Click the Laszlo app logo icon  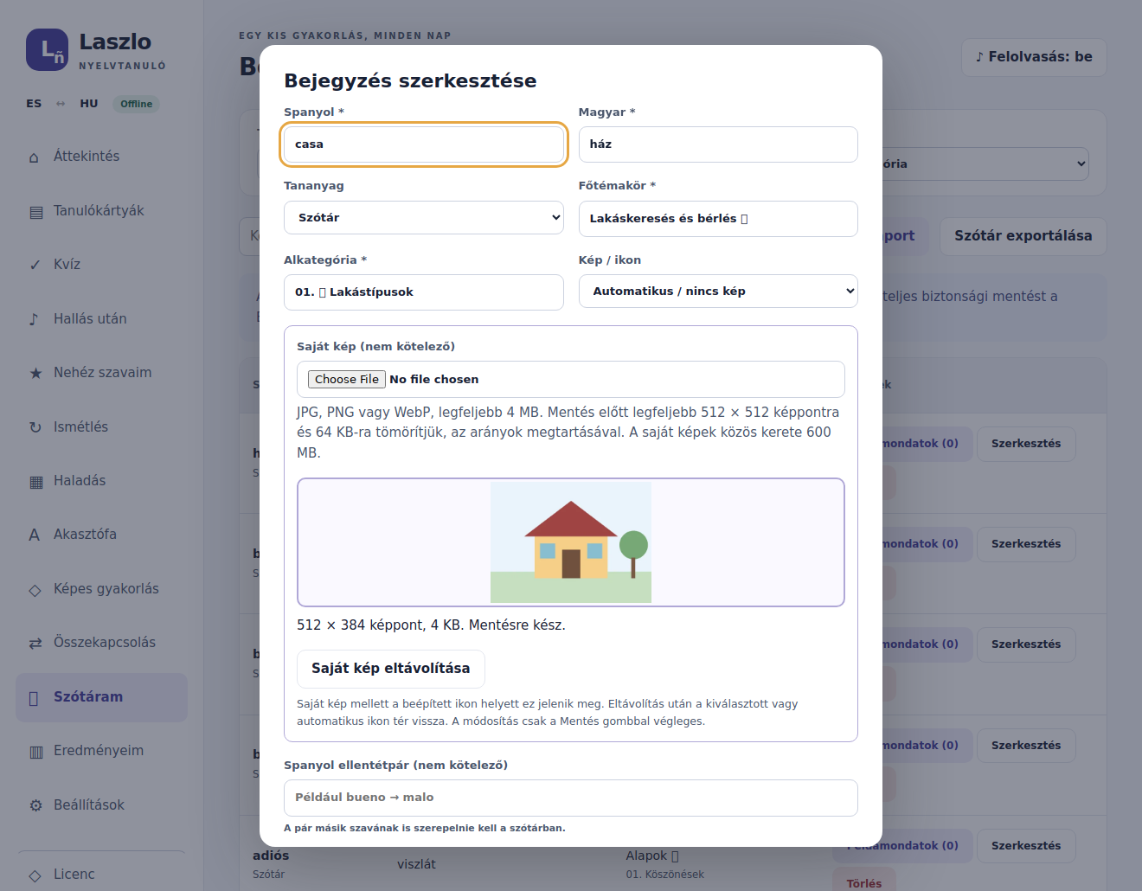(x=47, y=50)
